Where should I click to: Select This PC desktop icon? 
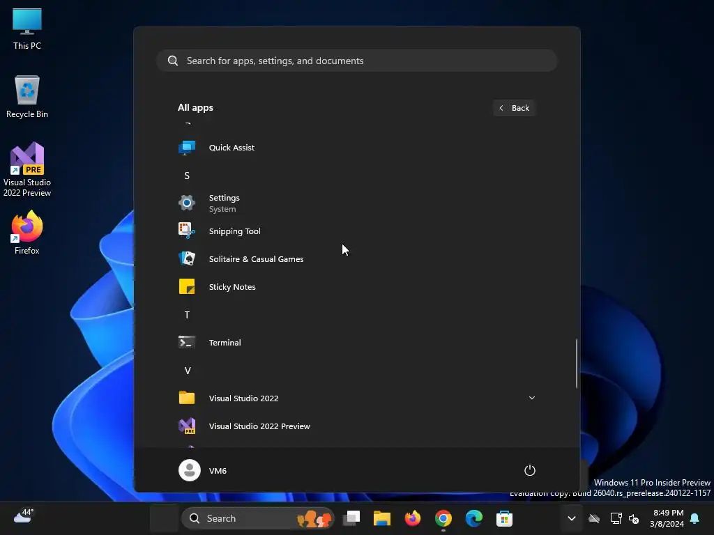27,29
